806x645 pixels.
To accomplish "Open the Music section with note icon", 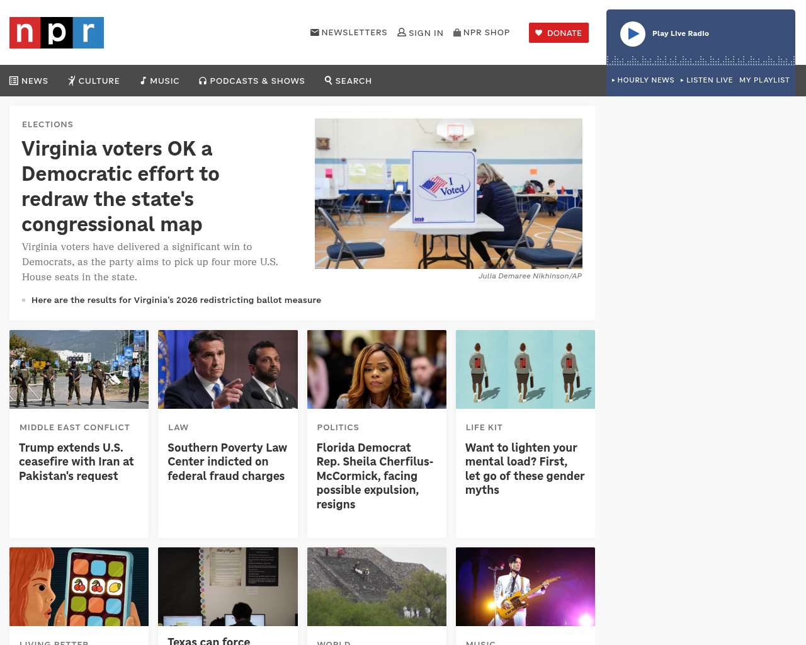I will click(160, 81).
